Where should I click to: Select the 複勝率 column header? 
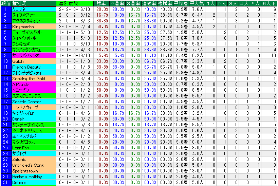coord(165,3)
